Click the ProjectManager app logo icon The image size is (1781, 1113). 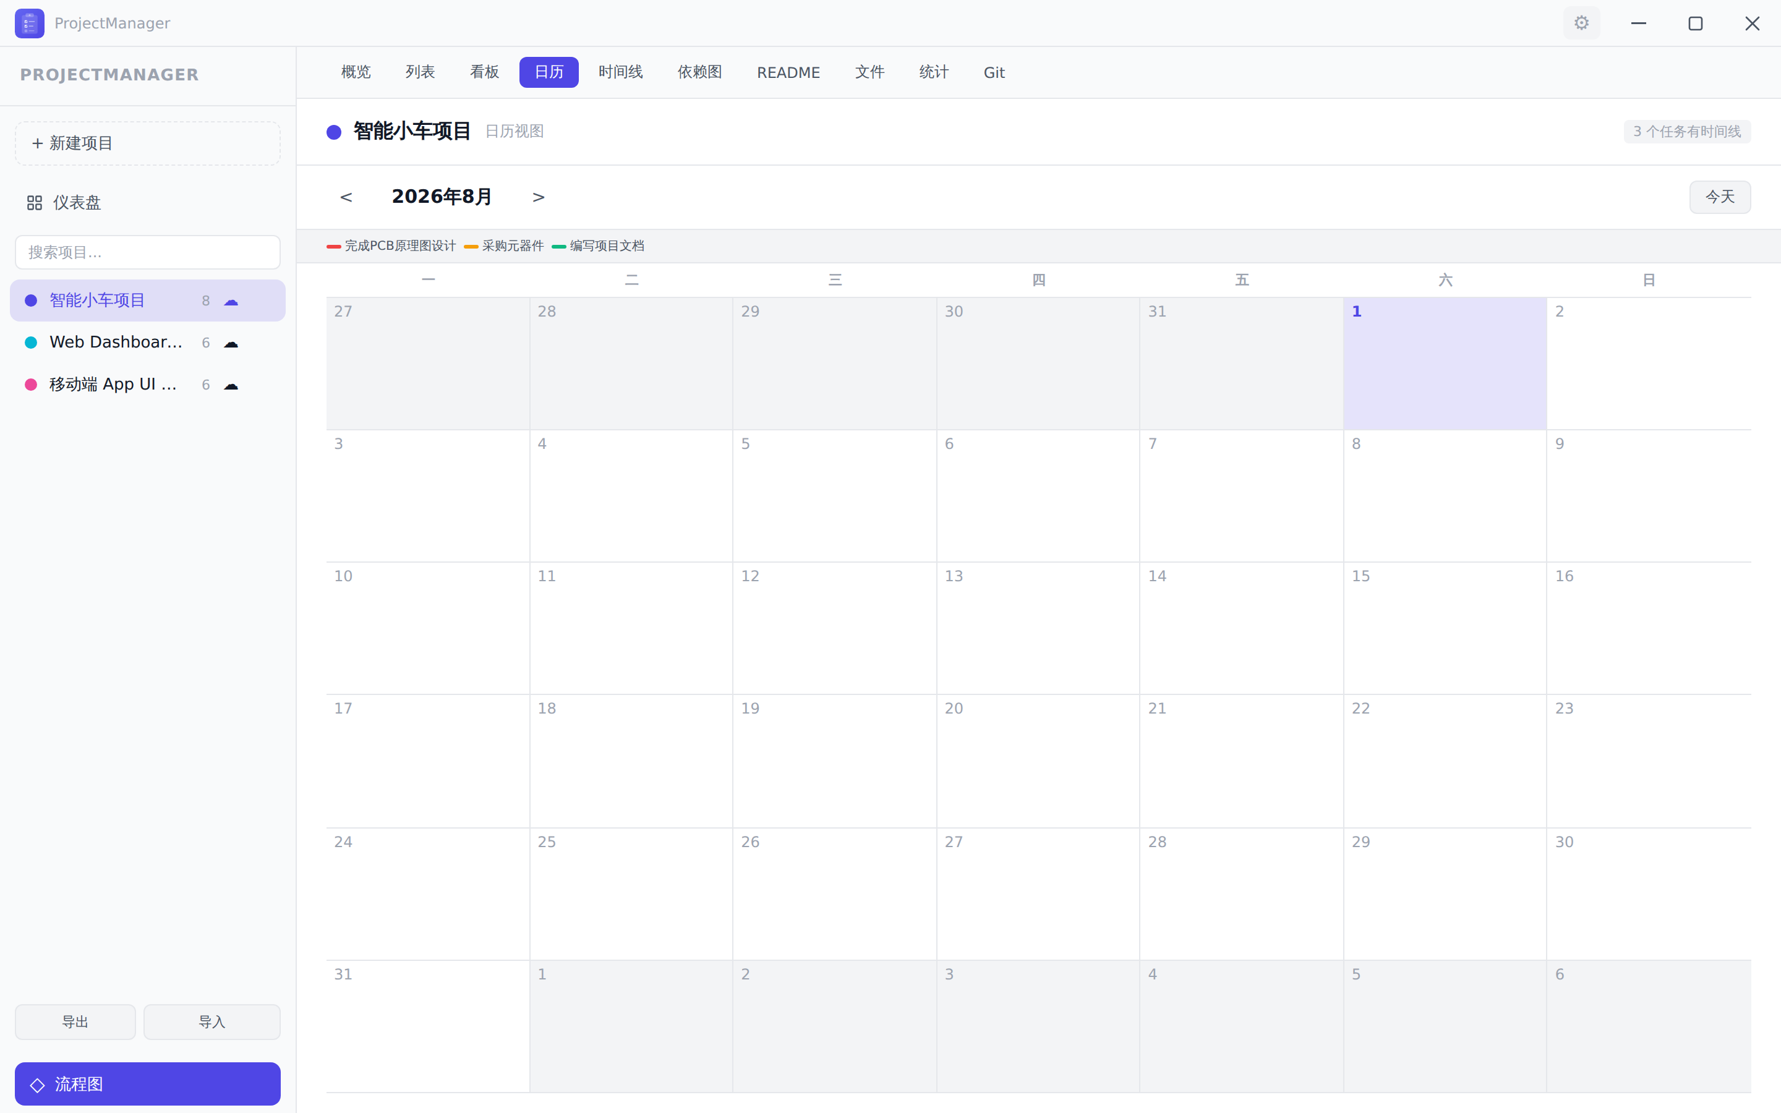coord(30,23)
